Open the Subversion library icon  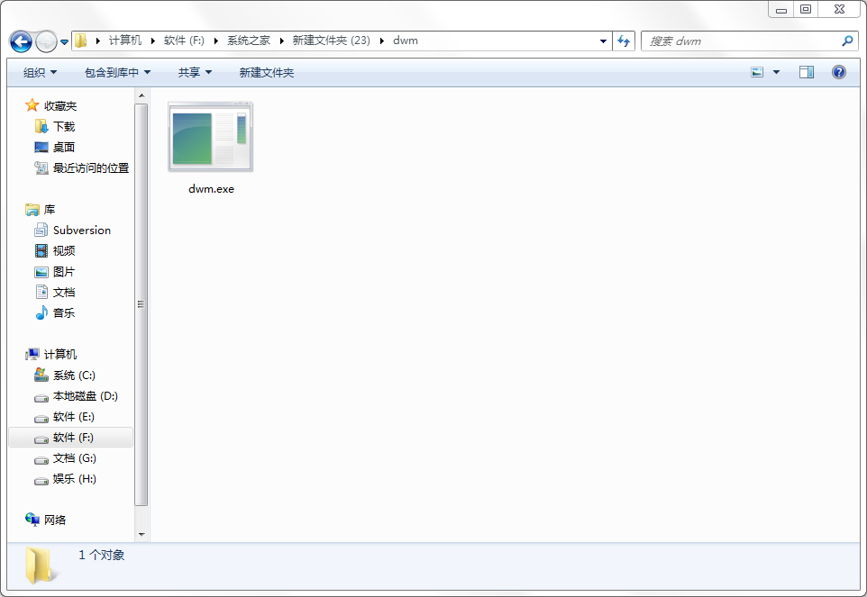pyautogui.click(x=41, y=231)
